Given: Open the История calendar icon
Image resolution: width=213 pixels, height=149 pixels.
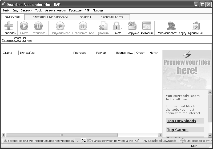Looking at the screenshot, I should pyautogui.click(x=147, y=26).
